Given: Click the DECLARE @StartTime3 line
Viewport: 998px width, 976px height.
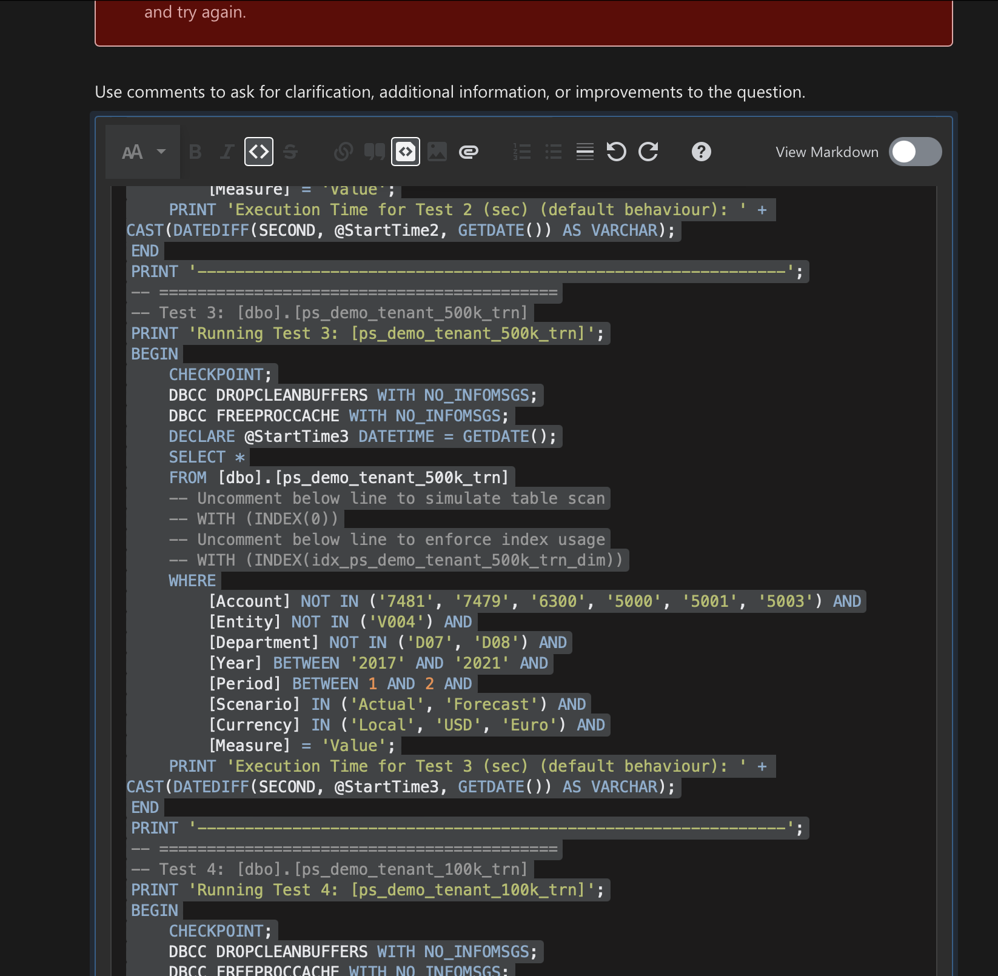Looking at the screenshot, I should pos(363,436).
